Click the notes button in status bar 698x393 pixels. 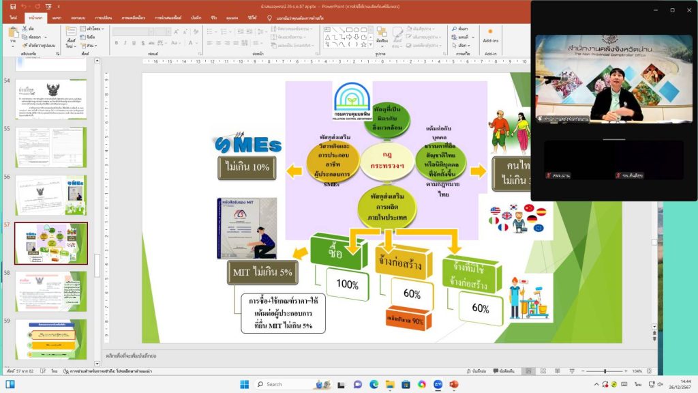tap(477, 371)
